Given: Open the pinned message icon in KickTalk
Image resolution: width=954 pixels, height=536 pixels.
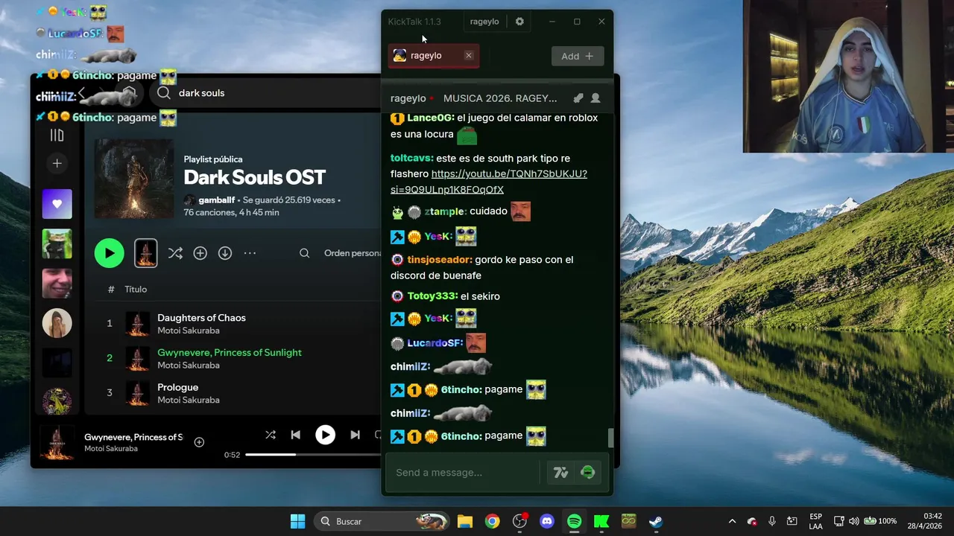Looking at the screenshot, I should point(578,98).
